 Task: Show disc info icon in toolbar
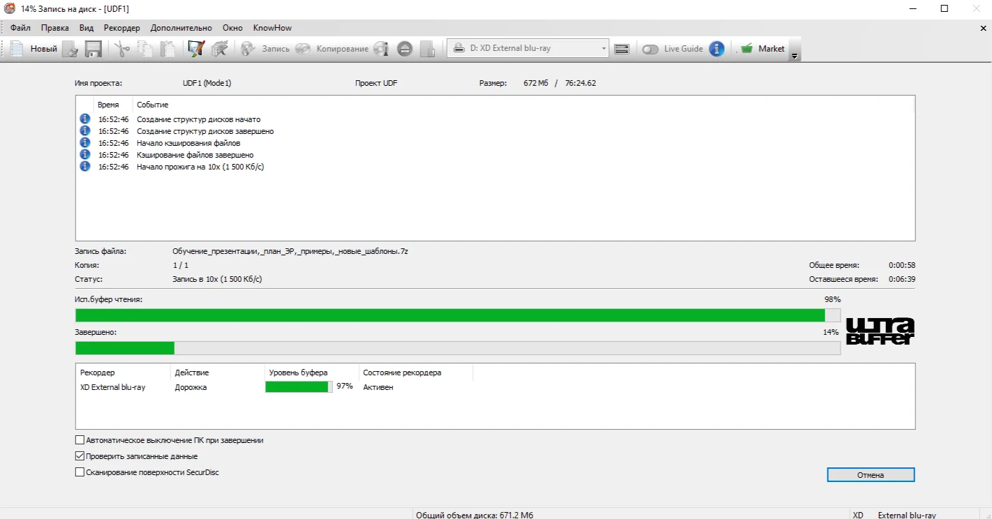(x=380, y=49)
